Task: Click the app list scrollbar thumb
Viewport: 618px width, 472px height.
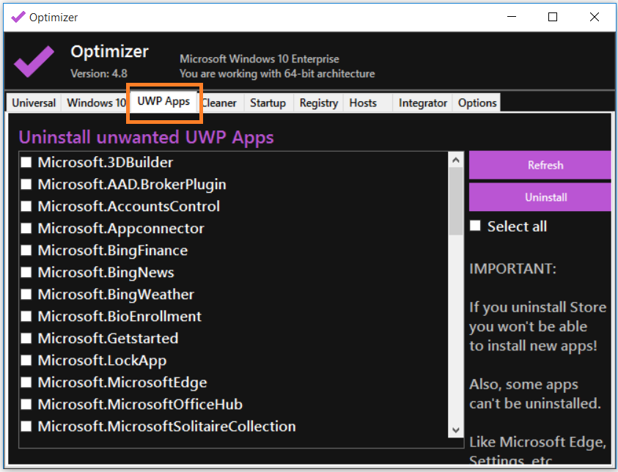Action: (x=456, y=202)
